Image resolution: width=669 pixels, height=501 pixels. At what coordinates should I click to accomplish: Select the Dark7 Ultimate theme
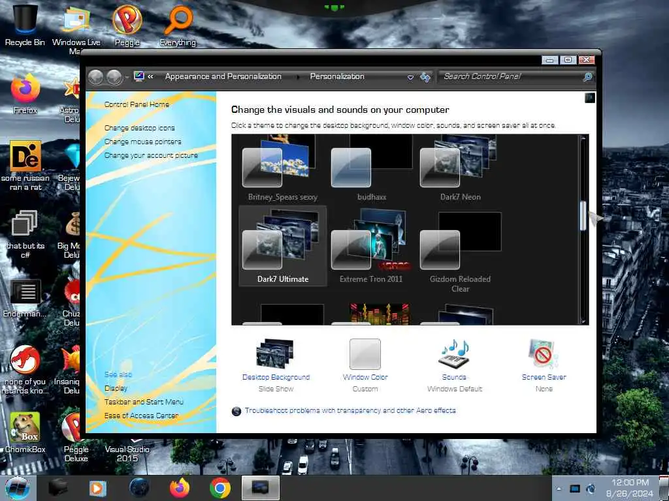coord(282,246)
